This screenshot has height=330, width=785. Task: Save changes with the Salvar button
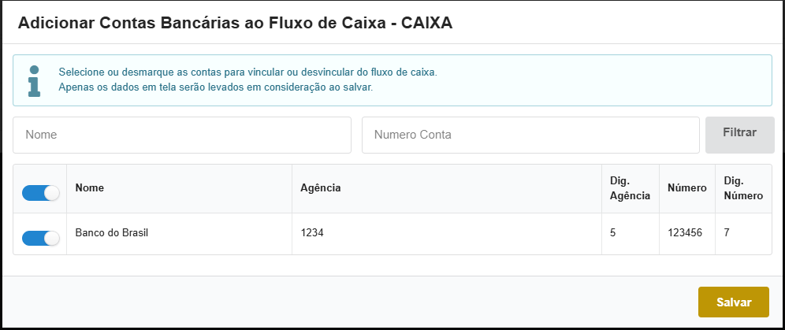coord(733,302)
